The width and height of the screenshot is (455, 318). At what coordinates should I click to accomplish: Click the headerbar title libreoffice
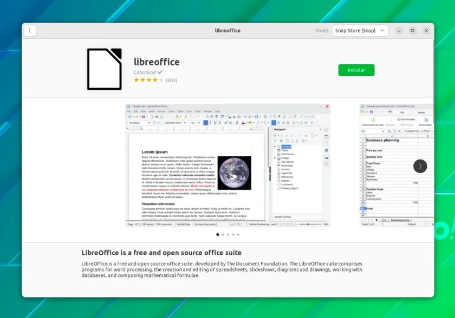[x=228, y=30]
